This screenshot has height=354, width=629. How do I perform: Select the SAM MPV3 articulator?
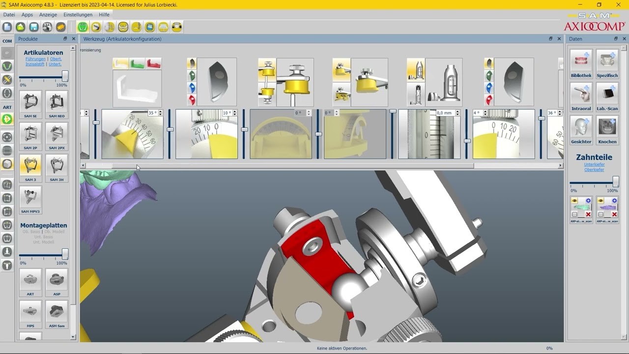(x=30, y=200)
